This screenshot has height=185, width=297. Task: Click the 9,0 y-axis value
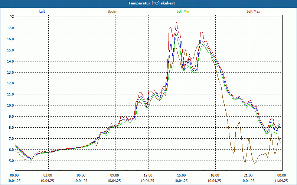tap(11, 117)
